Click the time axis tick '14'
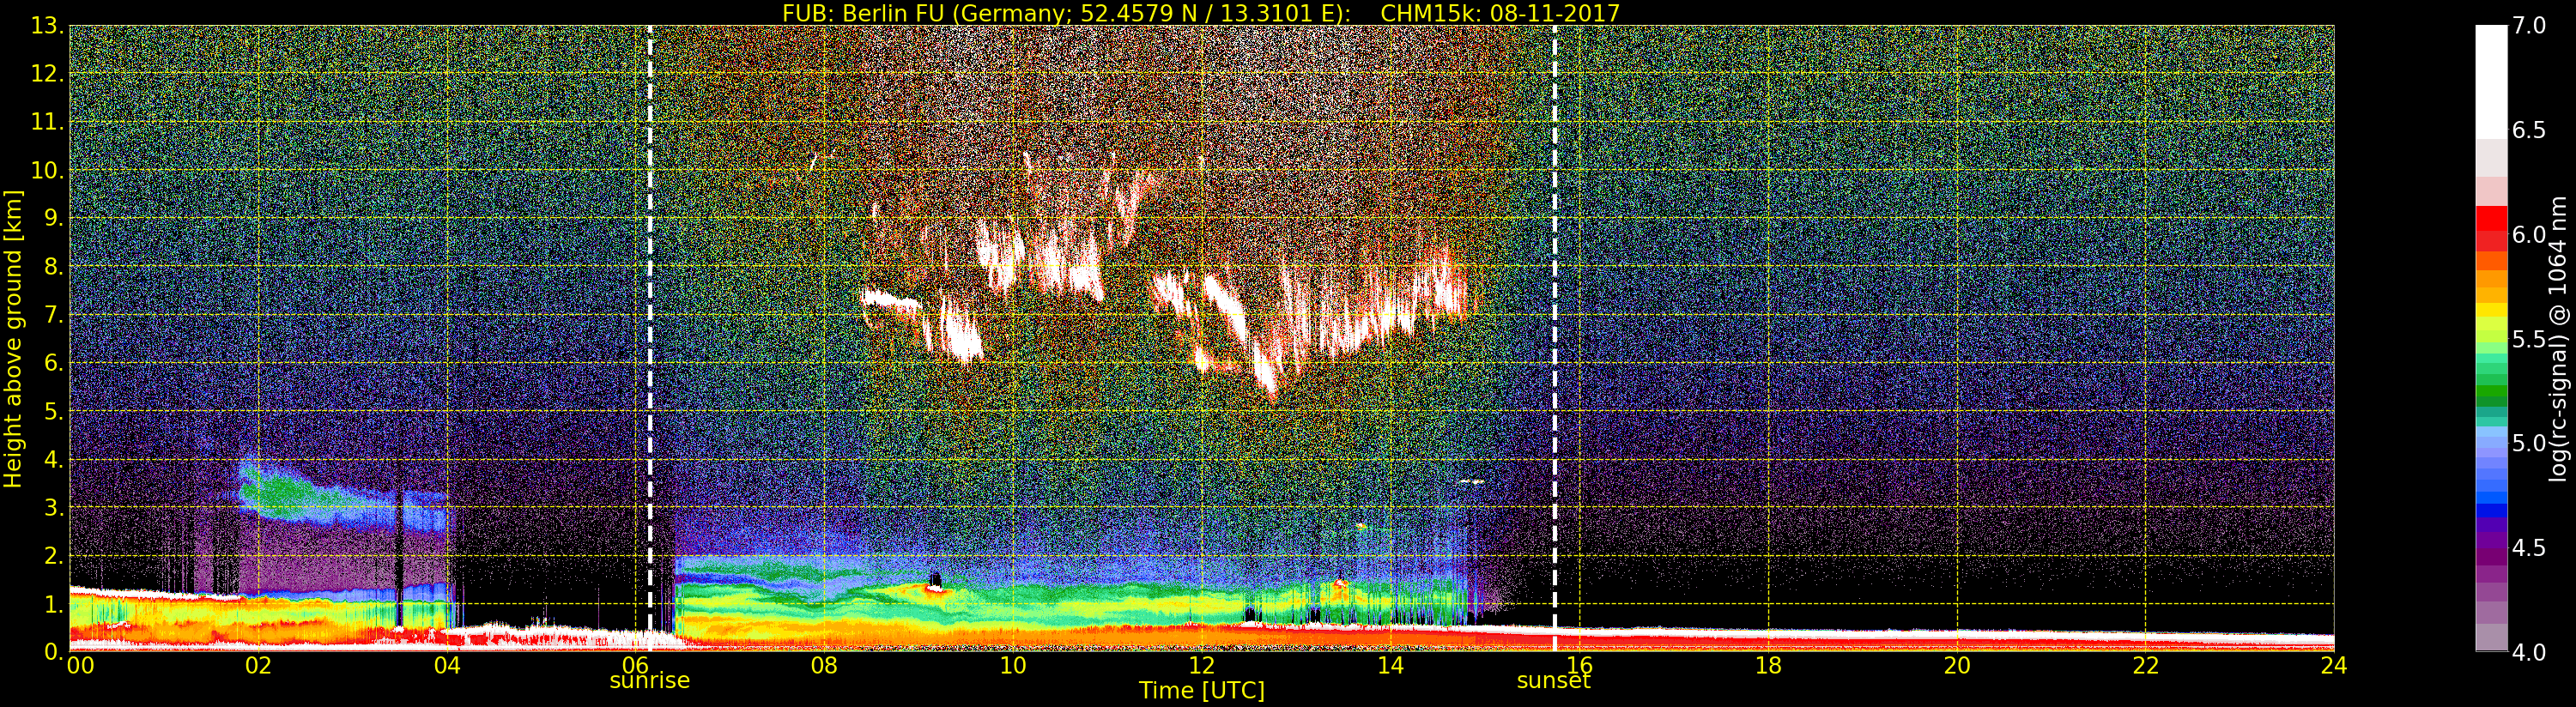This screenshot has height=707, width=2576. click(1391, 665)
